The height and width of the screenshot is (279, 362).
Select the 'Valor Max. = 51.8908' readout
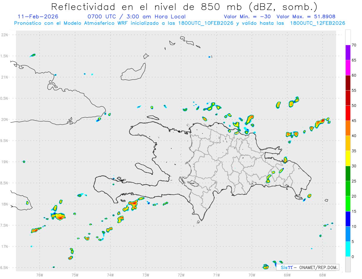306,17
